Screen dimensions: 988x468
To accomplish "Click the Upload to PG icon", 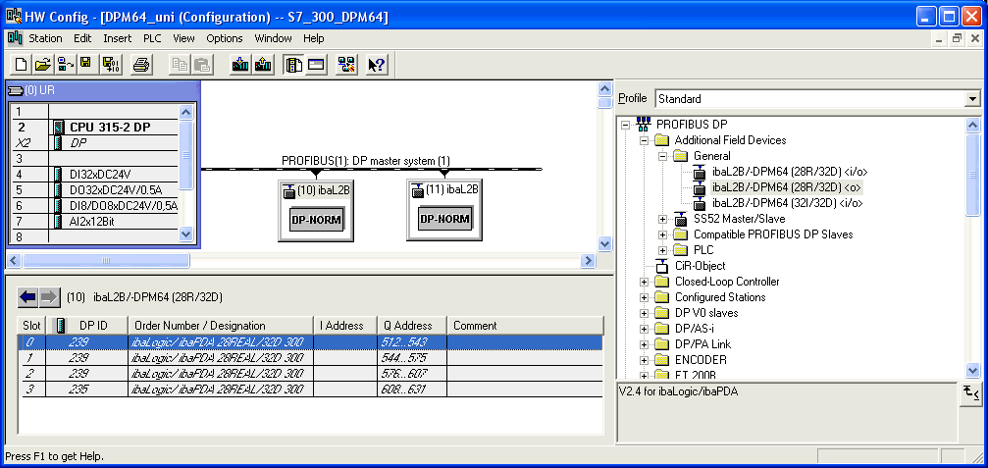I will [263, 65].
